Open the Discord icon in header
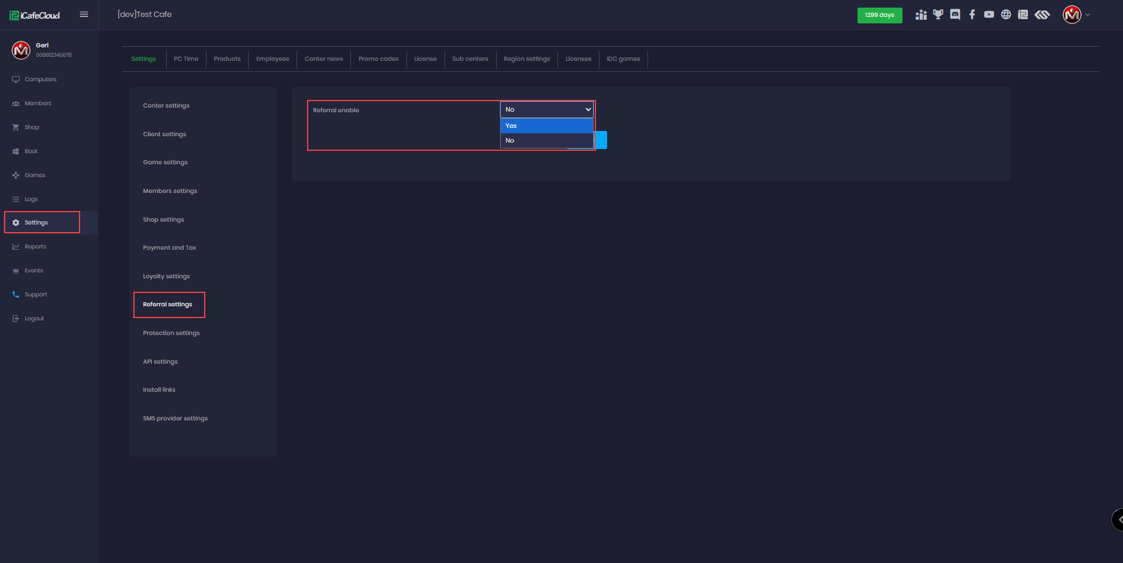1123x563 pixels. click(x=955, y=15)
